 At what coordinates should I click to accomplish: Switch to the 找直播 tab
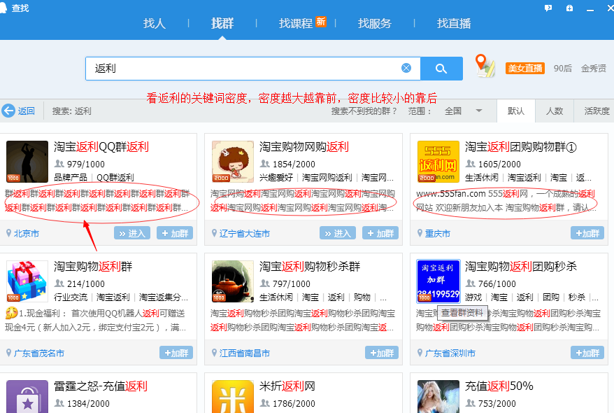point(453,24)
